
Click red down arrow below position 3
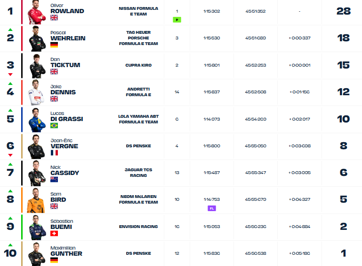(10, 74)
